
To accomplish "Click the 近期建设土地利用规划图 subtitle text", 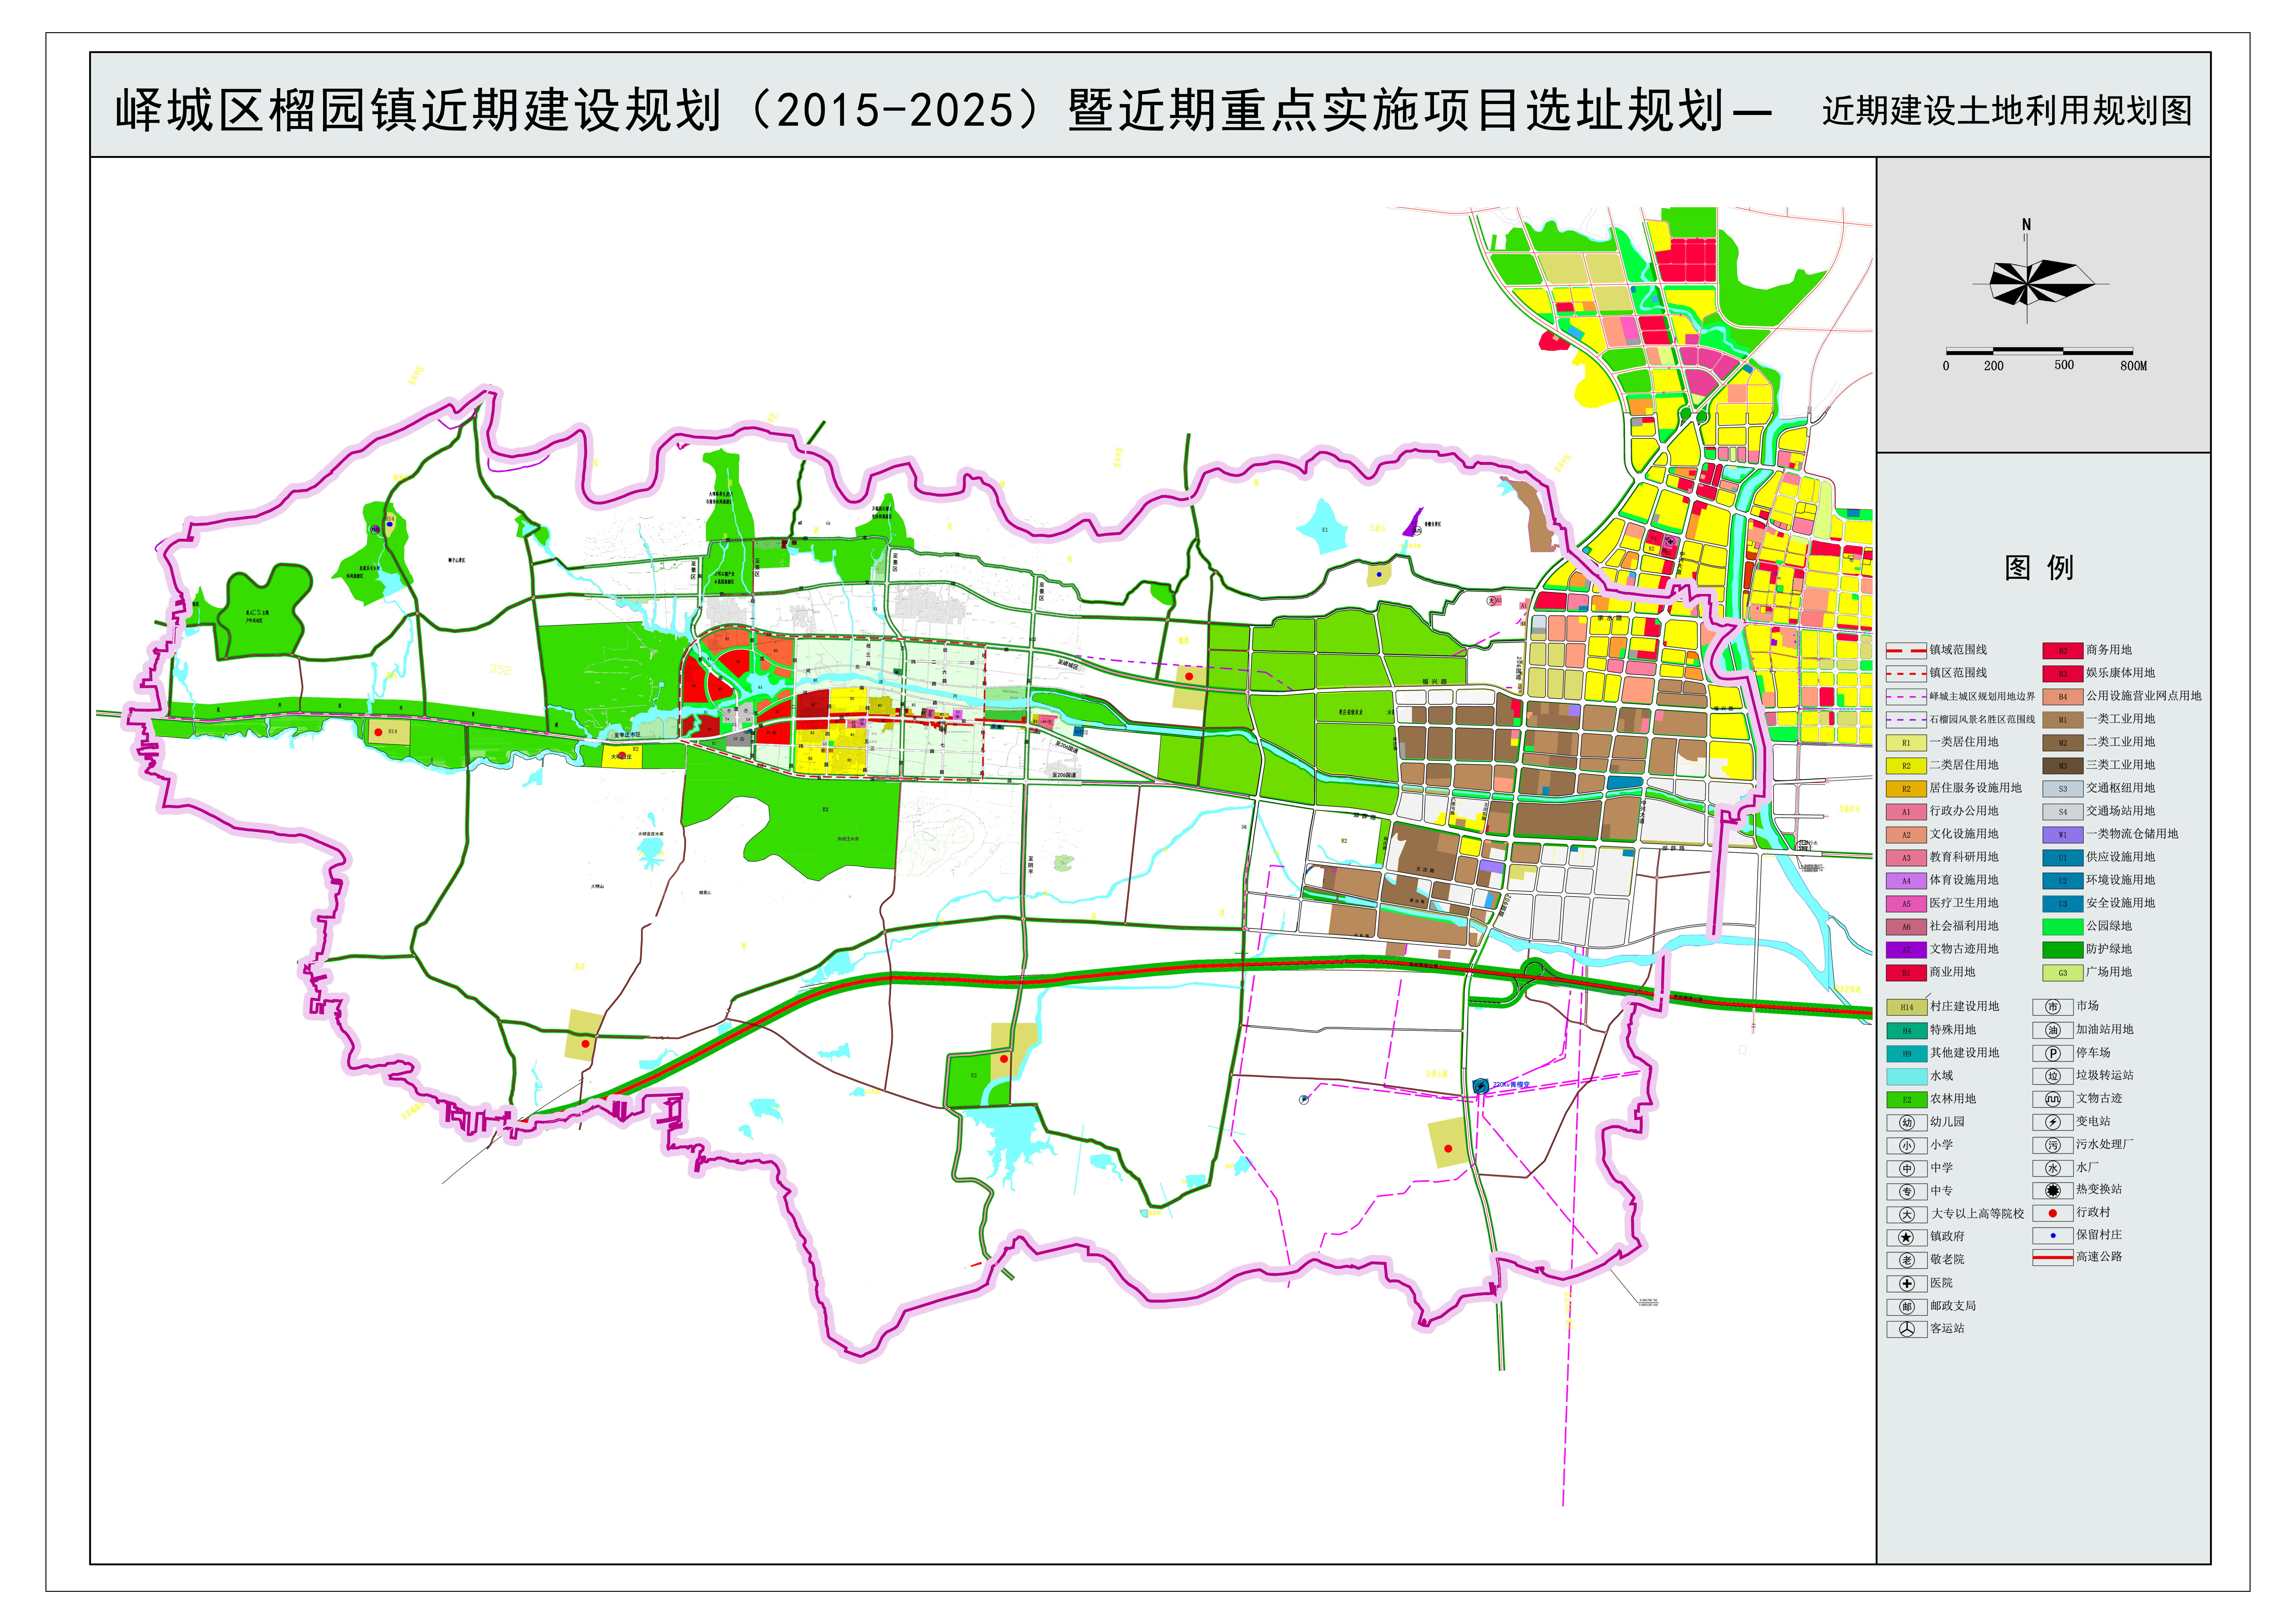I will [2007, 111].
